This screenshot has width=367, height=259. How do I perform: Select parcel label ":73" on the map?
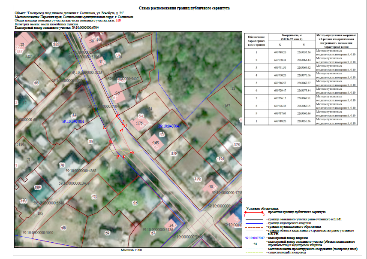tap(94, 197)
